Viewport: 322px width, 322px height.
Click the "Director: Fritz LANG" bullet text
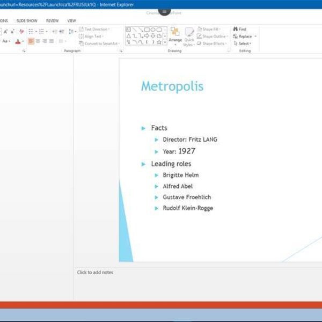tap(190, 140)
